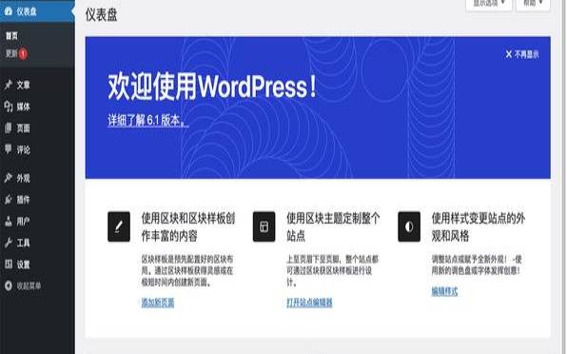Click the red update count badge

click(x=23, y=54)
